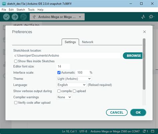Click the Preferences dialog vertical scrollbar
Viewport: 158px width, 134px height.
(x=144, y=64)
